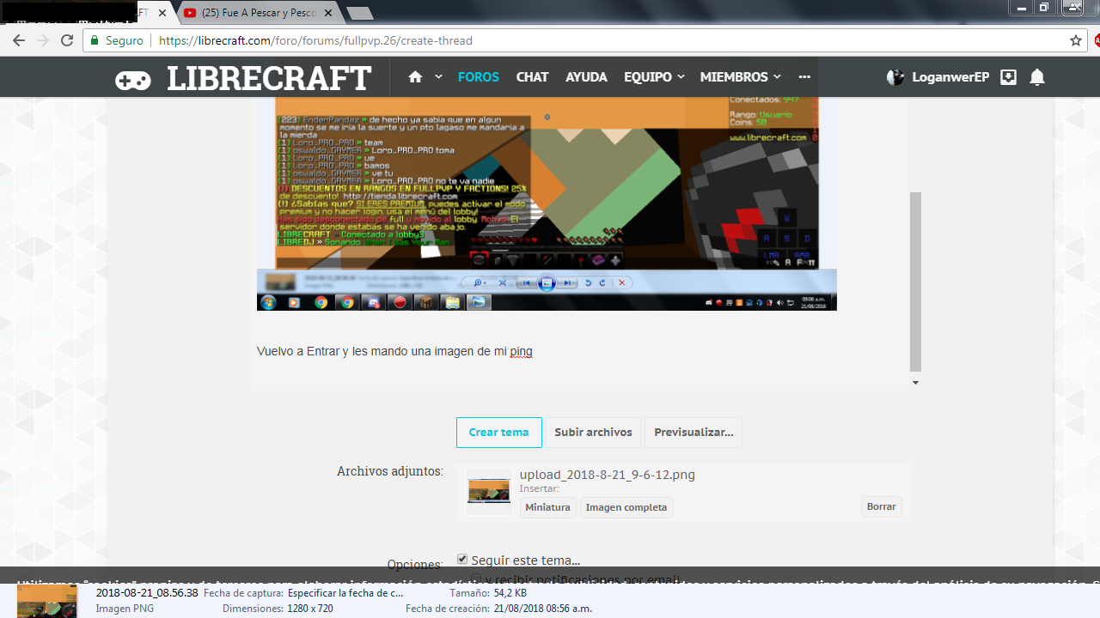Close the YouTube Fue A Pescar tab
This screenshot has height=618, width=1100.
point(330,13)
